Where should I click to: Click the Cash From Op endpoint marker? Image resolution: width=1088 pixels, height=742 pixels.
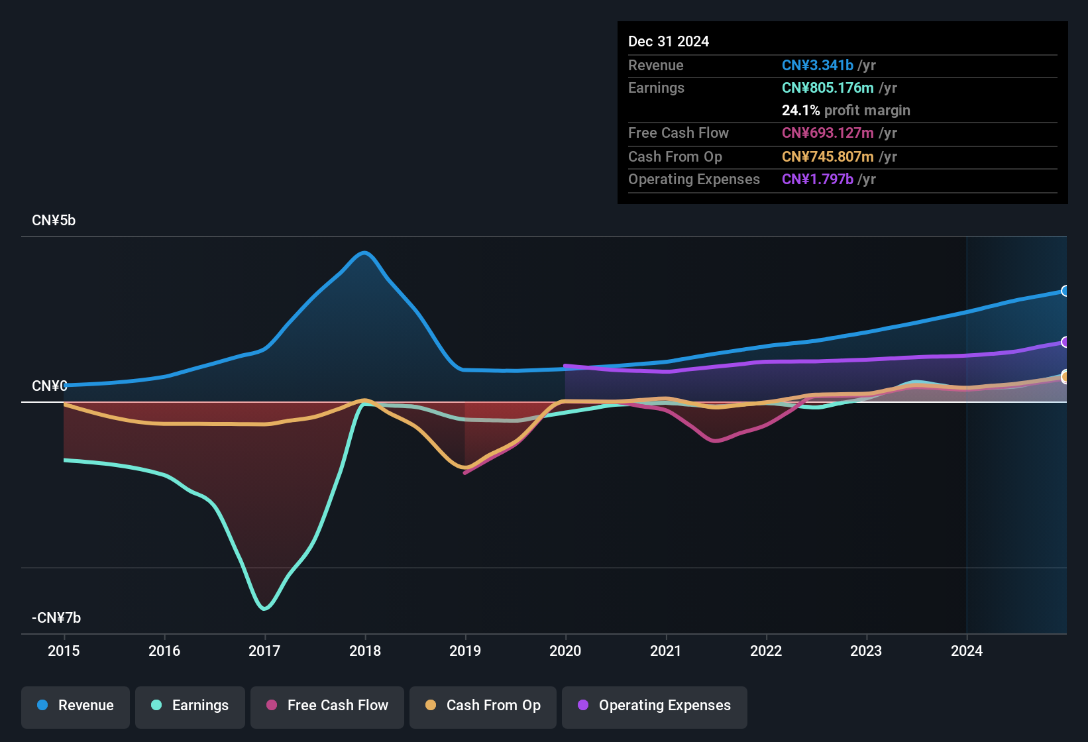(x=1065, y=376)
